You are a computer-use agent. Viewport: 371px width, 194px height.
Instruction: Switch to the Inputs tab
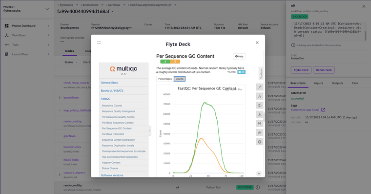click(318, 83)
